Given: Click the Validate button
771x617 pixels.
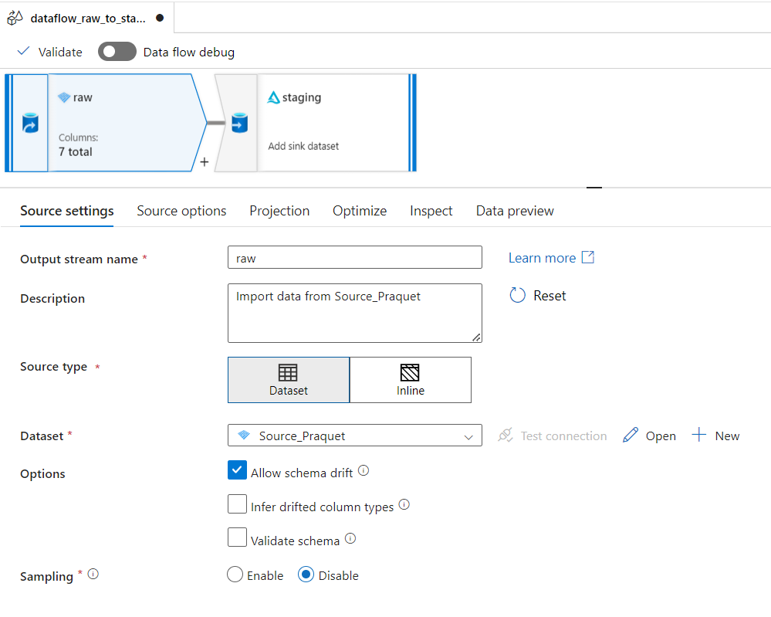Looking at the screenshot, I should (49, 52).
